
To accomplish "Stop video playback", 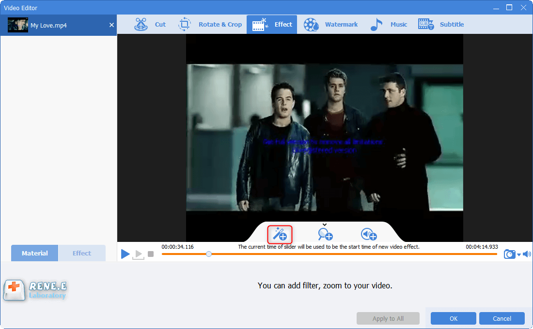I will [x=151, y=254].
